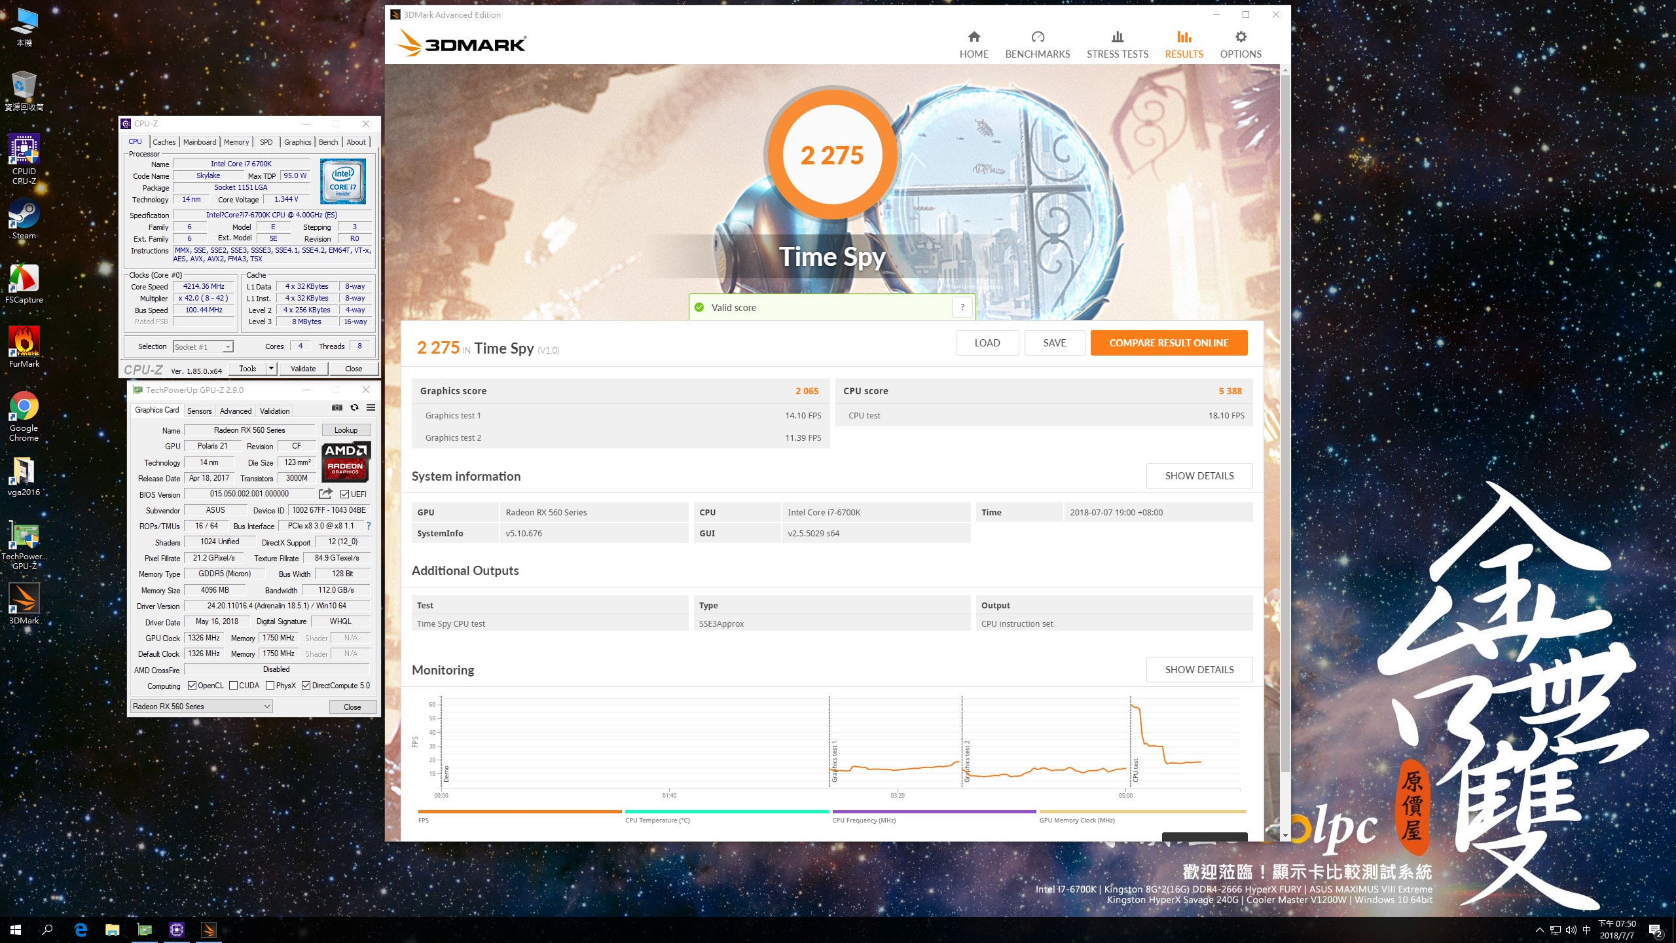Switch to the Caches tab in CPU-Z

click(164, 141)
